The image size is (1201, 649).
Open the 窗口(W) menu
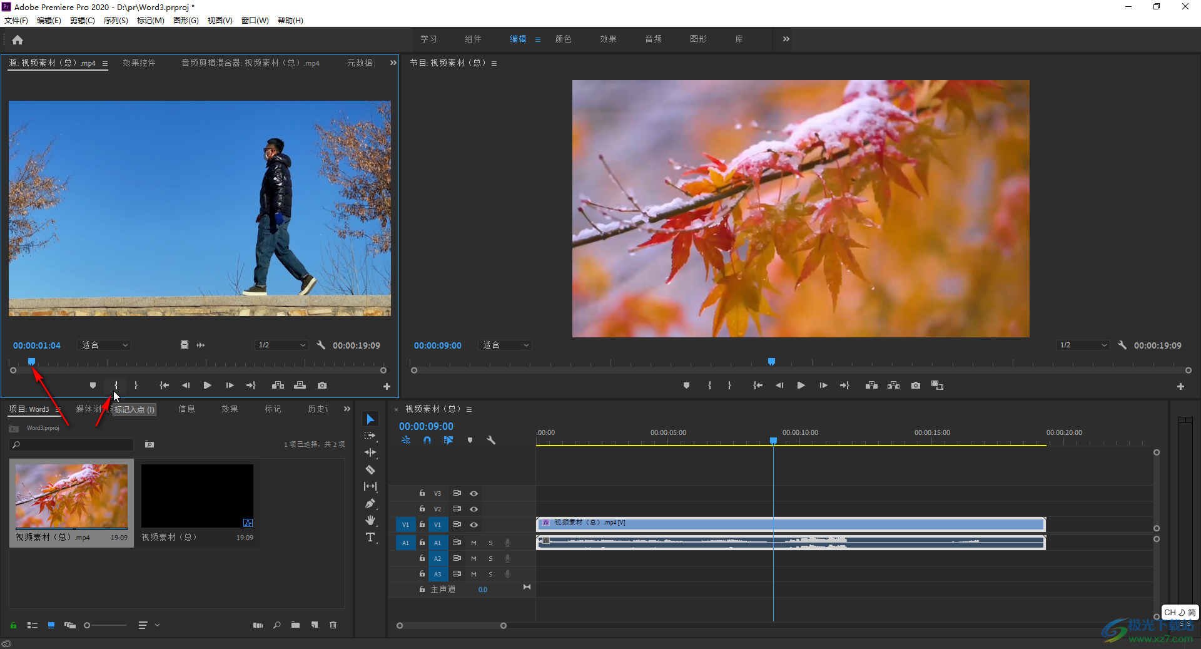point(255,20)
